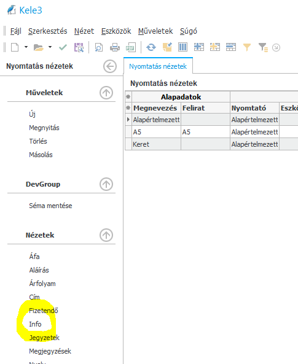Screen dimensions: 298x364
Task: Open the Műveletek menu
Action: coord(155,31)
